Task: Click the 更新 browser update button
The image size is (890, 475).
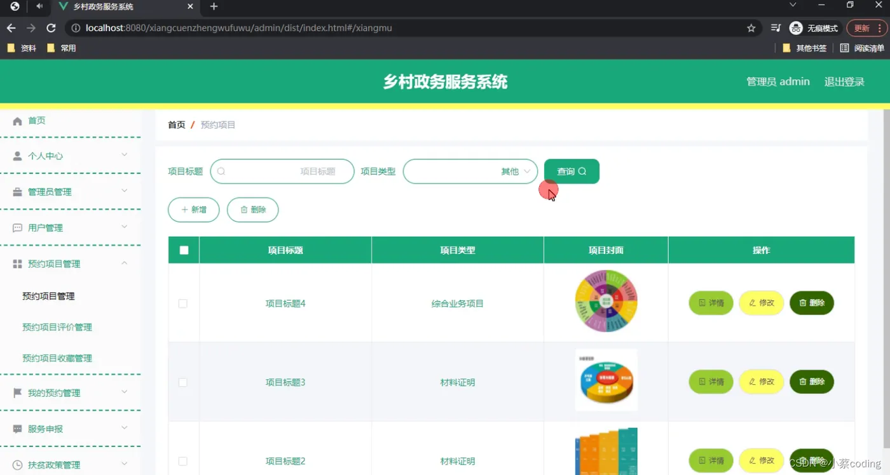Action: (x=866, y=28)
